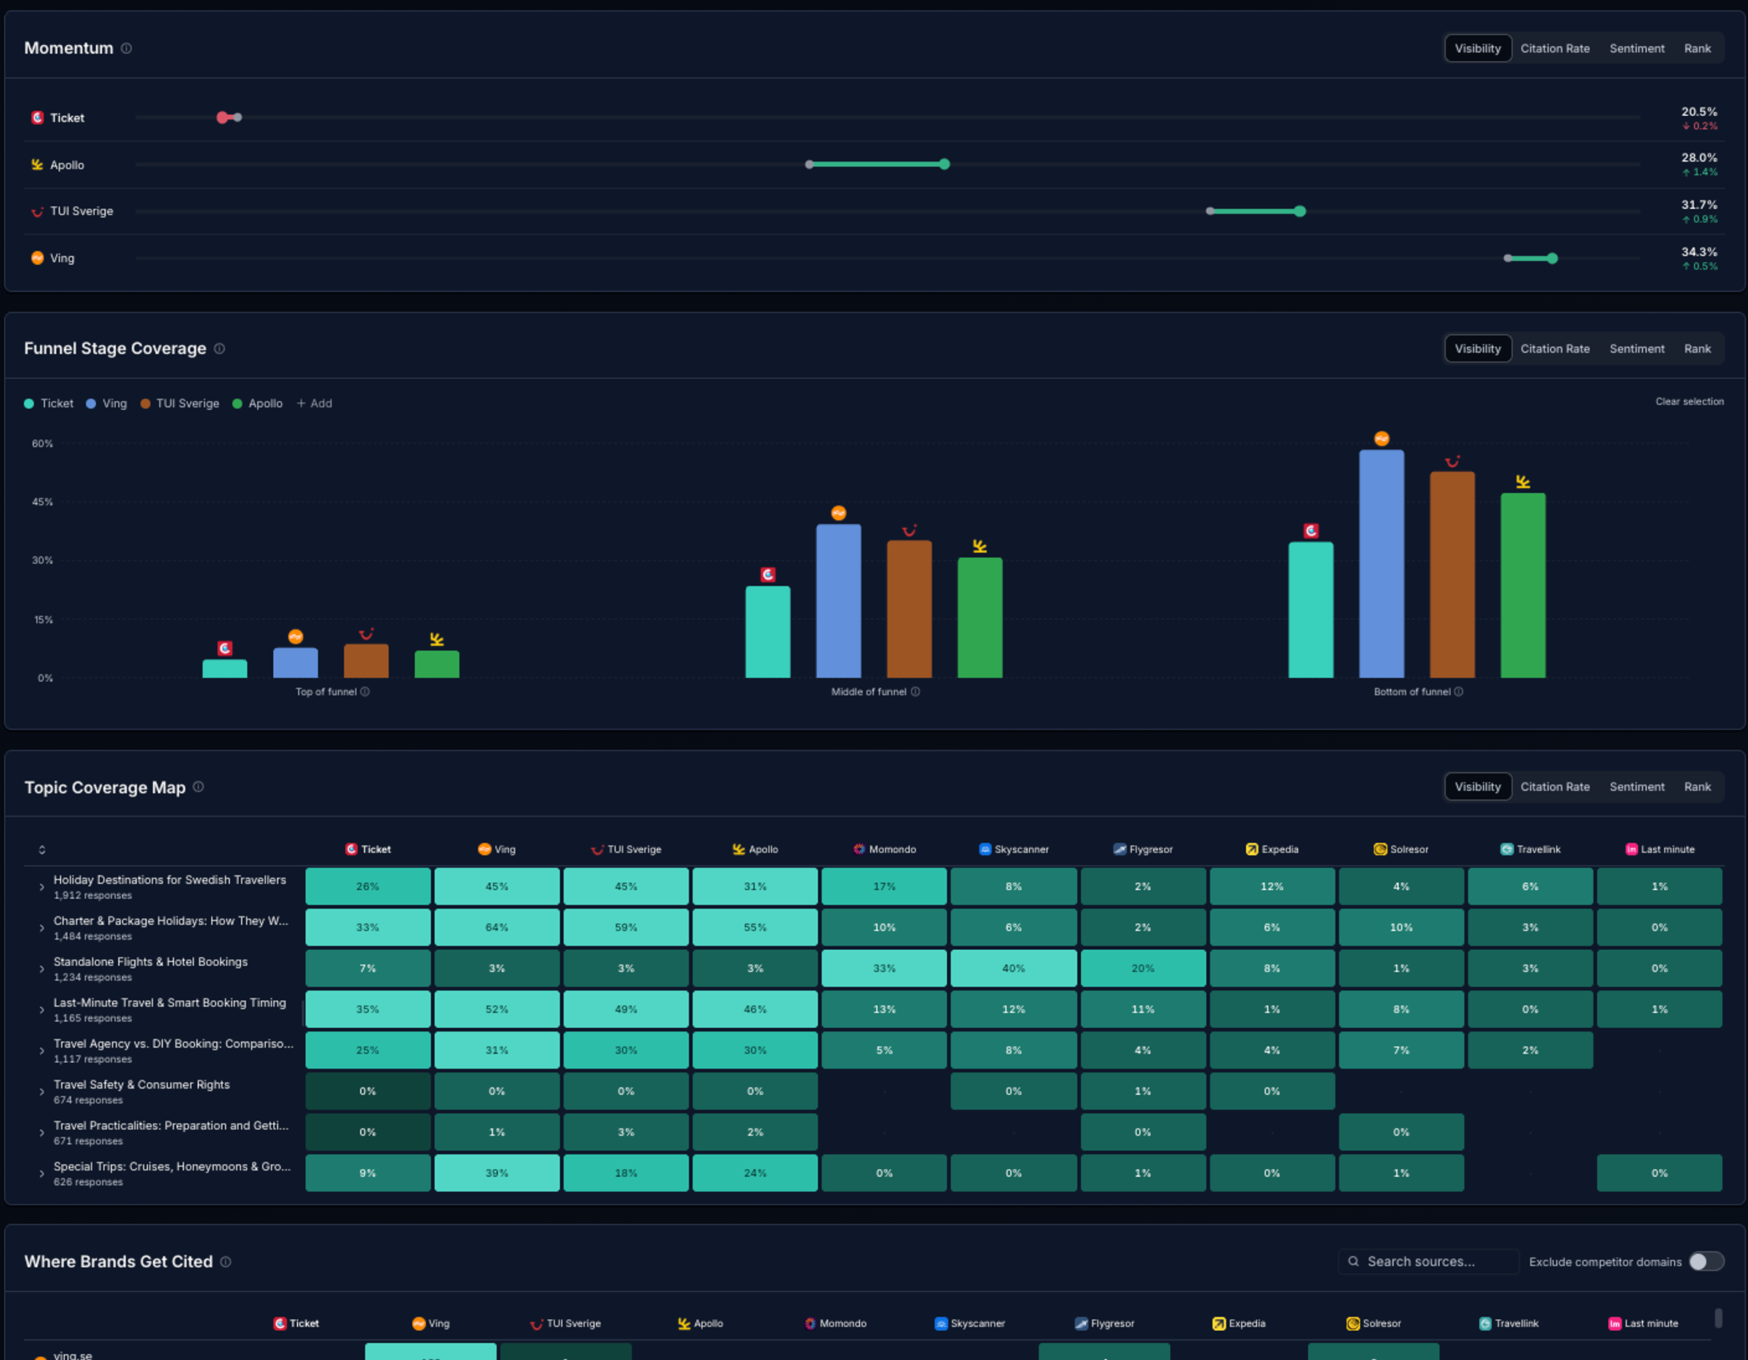Click the info icon beside Funnel Stage Coverage
The image size is (1748, 1360).
219,348
